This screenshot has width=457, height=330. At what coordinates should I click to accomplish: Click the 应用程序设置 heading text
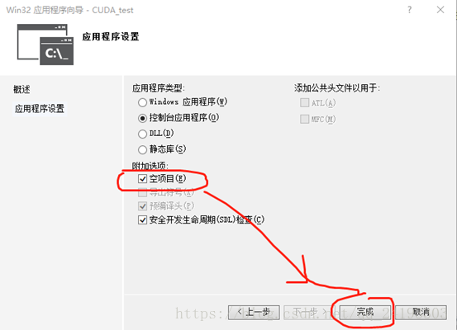[111, 36]
